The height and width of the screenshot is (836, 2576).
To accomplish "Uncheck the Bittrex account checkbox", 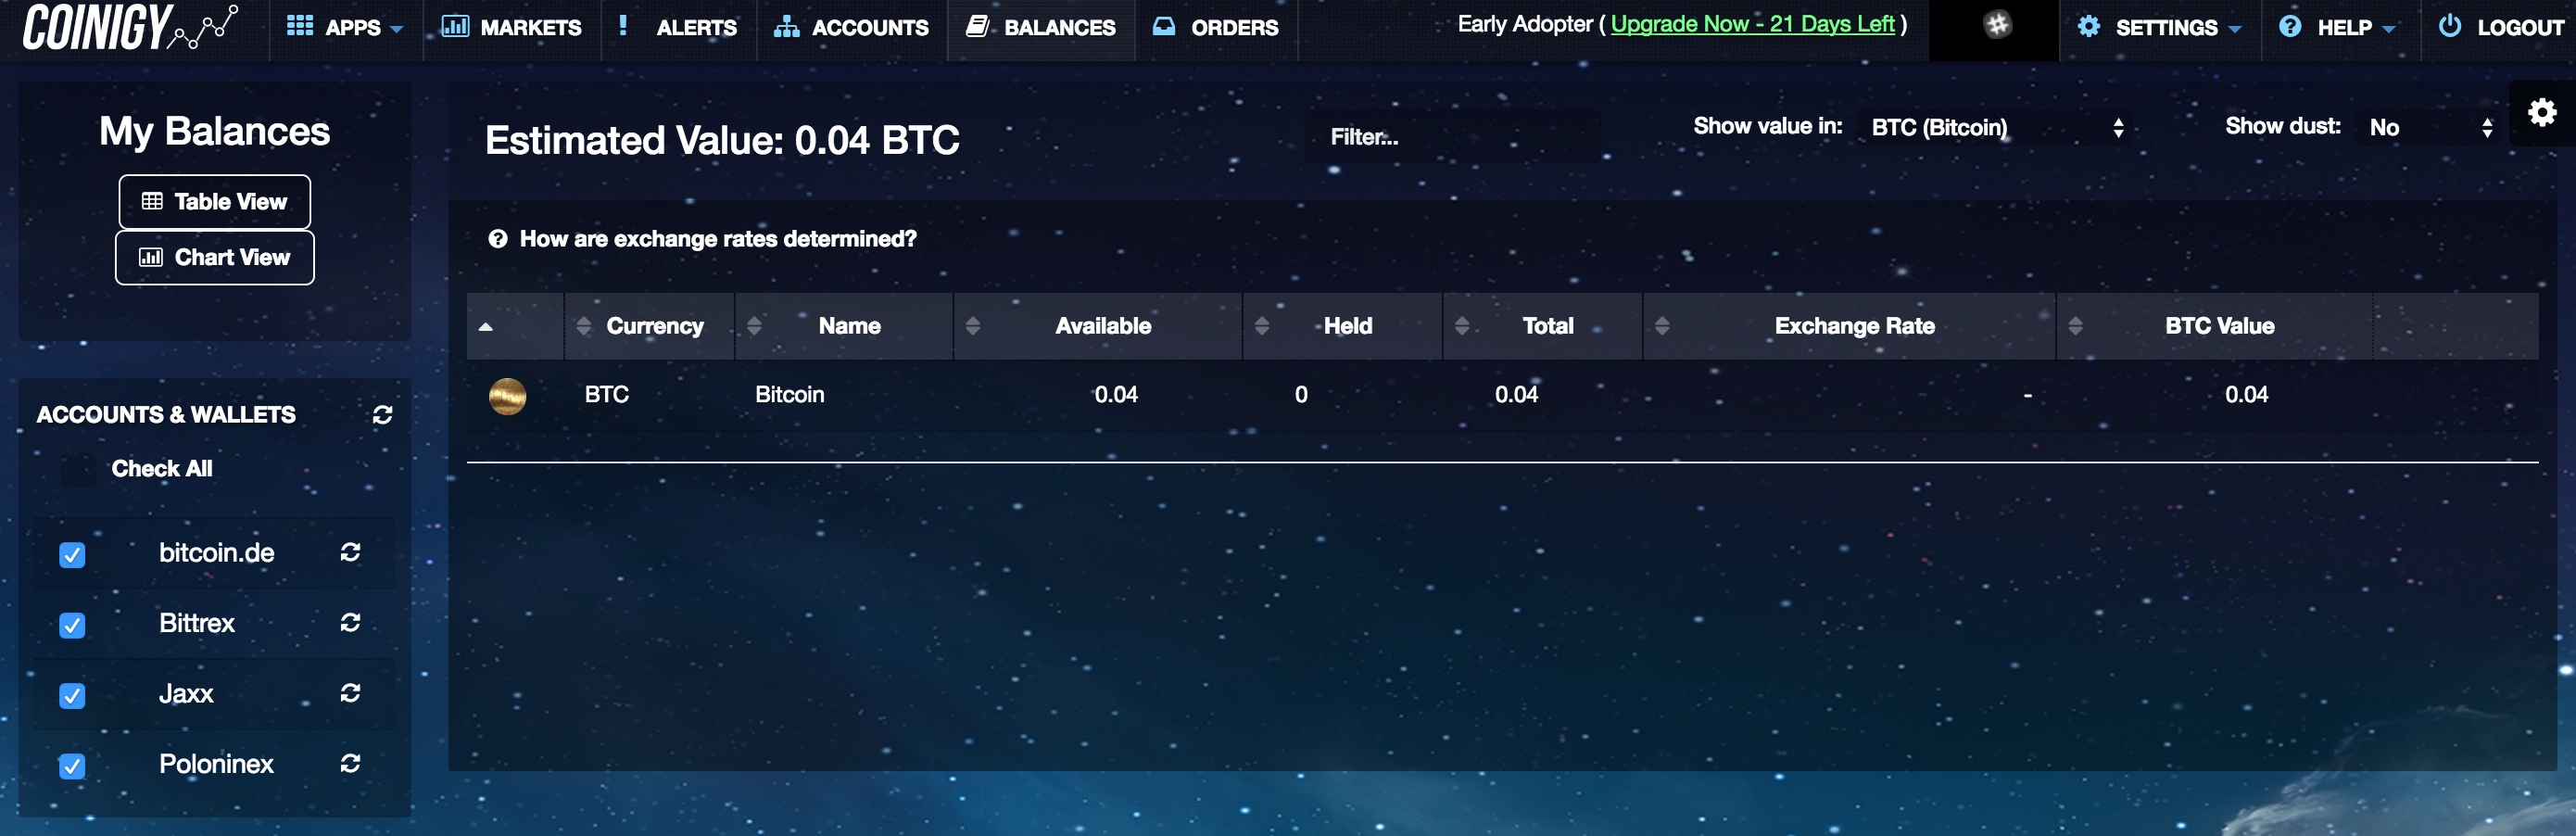I will point(72,625).
